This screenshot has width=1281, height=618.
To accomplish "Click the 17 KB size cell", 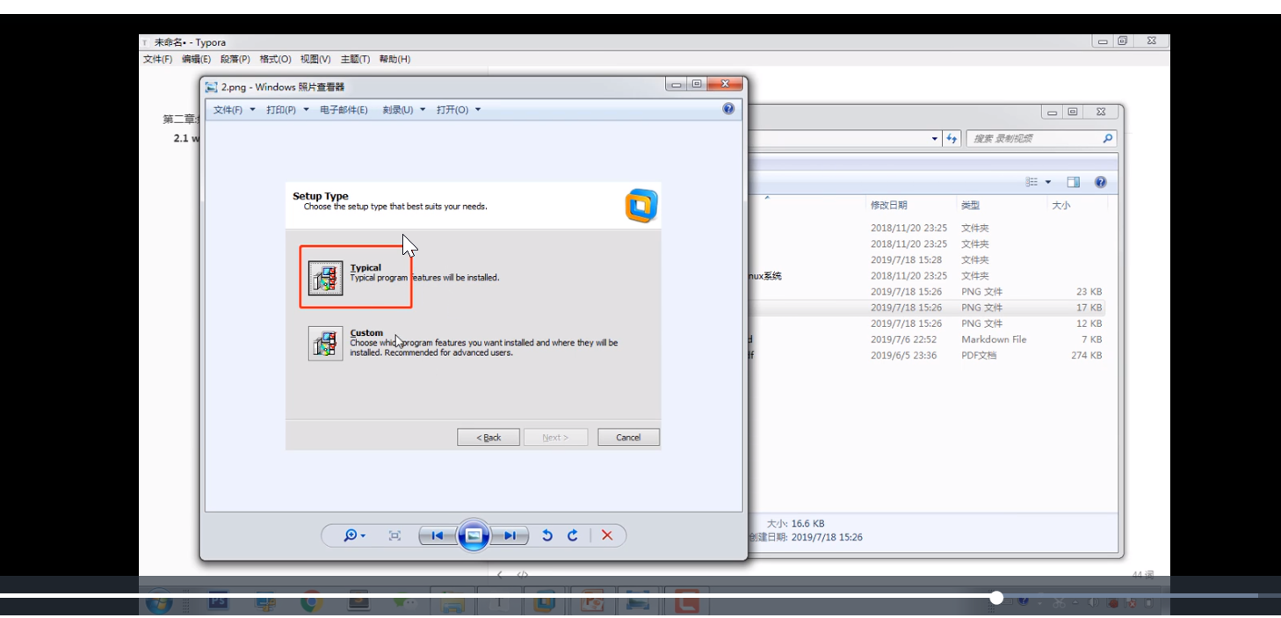I will tap(1089, 308).
